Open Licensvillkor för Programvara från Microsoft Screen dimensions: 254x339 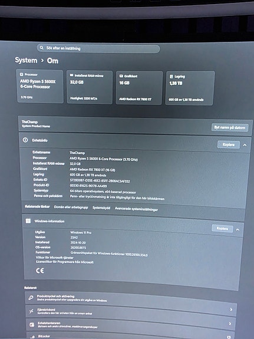(x=65, y=262)
